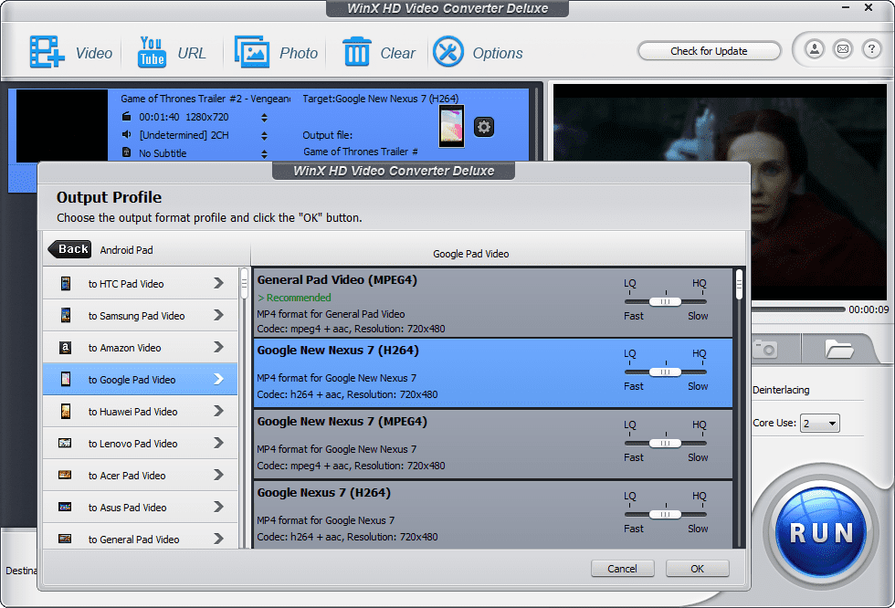Click the user account icon
895x608 pixels.
(815, 49)
